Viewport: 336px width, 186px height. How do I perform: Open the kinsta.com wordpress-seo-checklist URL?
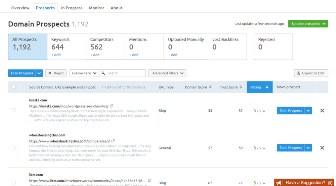[69, 106]
